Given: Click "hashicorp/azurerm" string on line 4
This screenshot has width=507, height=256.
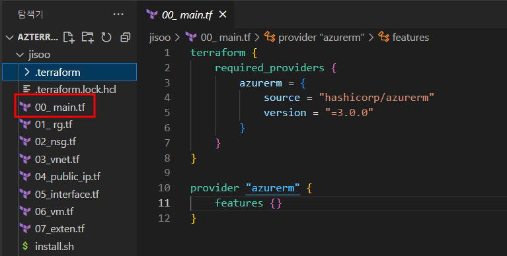Looking at the screenshot, I should click(377, 98).
